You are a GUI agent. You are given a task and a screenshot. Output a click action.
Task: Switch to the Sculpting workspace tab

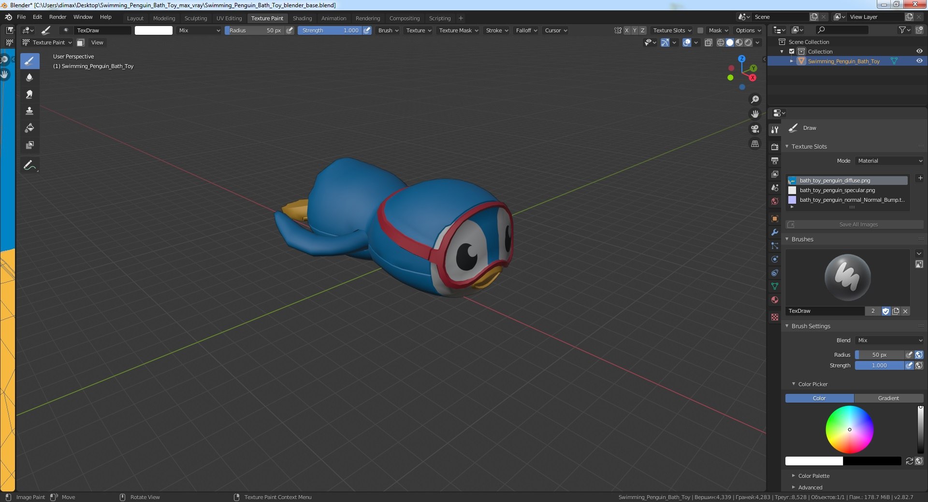(196, 18)
